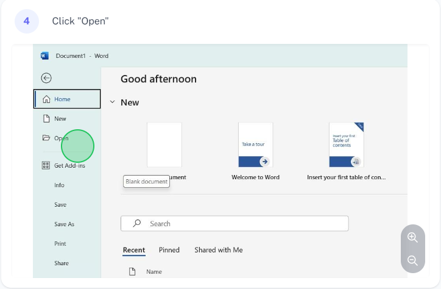Go to Info page
Image resolution: width=441 pixels, height=289 pixels.
(x=67, y=185)
